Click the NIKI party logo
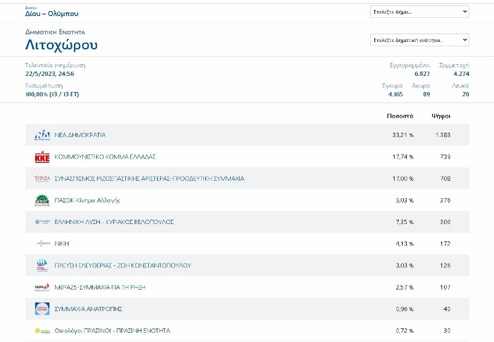 [x=42, y=243]
